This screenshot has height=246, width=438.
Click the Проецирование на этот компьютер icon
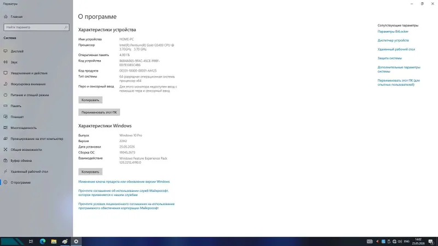(x=5, y=139)
